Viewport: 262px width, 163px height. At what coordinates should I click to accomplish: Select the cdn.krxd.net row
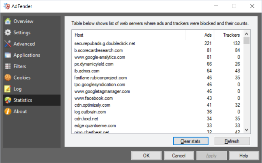pos(157,119)
